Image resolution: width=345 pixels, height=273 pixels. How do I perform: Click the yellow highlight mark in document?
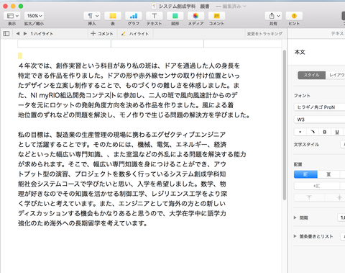pyautogui.click(x=20, y=55)
